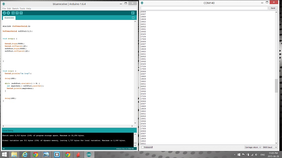Open the tab options dropdown arrow
Viewport: 282px width, 158px height.
coord(133,18)
